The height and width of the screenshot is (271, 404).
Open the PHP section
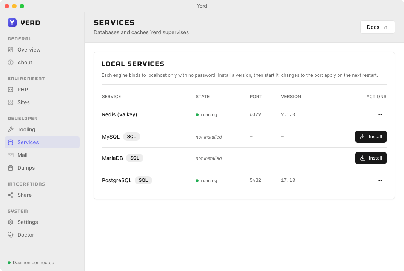click(x=42, y=90)
